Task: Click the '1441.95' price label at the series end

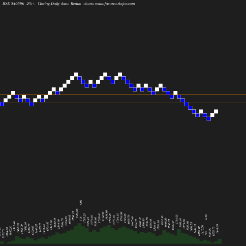Action: 217,228
